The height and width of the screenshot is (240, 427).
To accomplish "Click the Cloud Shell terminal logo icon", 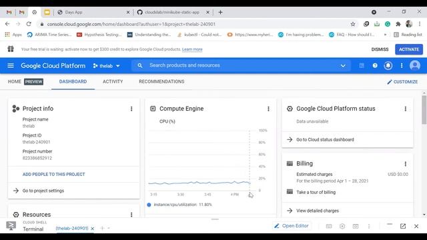I will click(x=11, y=226).
